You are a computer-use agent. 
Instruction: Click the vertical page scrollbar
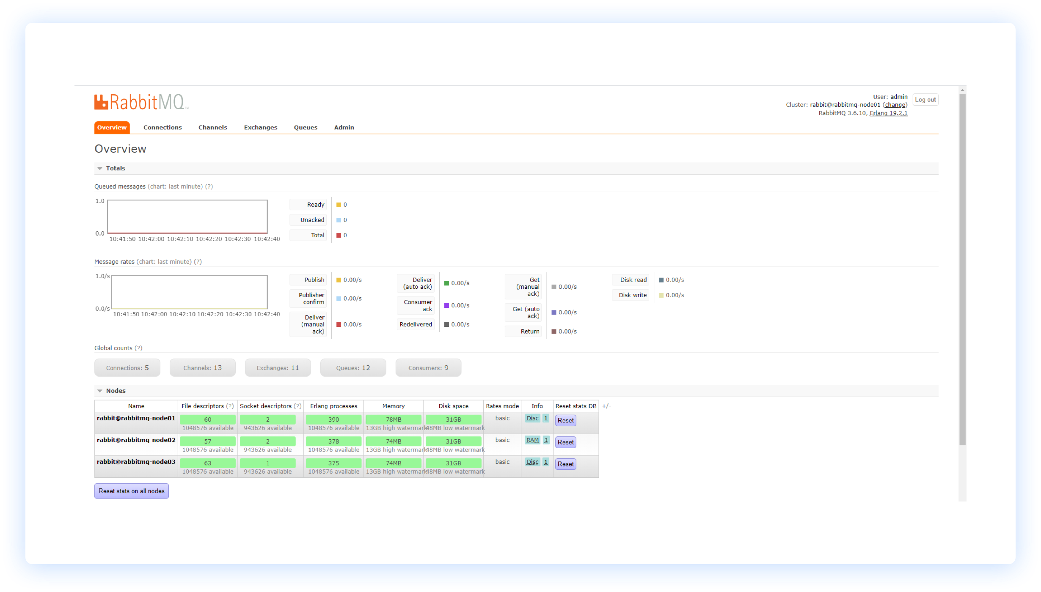[962, 269]
